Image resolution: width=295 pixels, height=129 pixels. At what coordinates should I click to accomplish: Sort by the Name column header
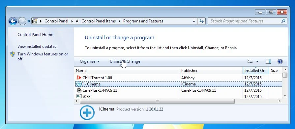(x=127, y=71)
